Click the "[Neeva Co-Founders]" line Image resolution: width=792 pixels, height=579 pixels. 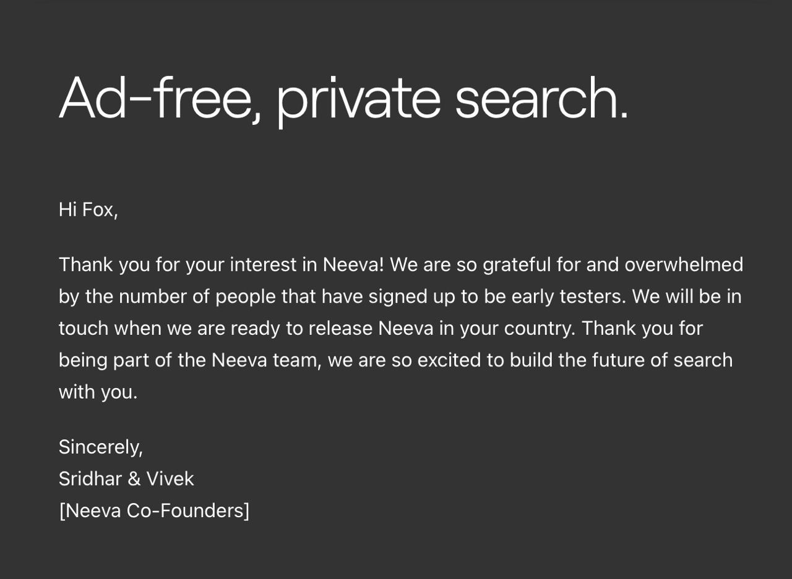click(x=154, y=510)
